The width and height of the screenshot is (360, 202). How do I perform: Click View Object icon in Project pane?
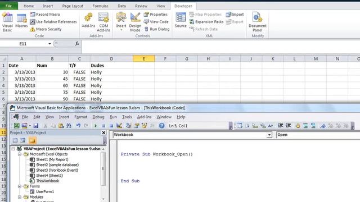pyautogui.click(x=22, y=140)
